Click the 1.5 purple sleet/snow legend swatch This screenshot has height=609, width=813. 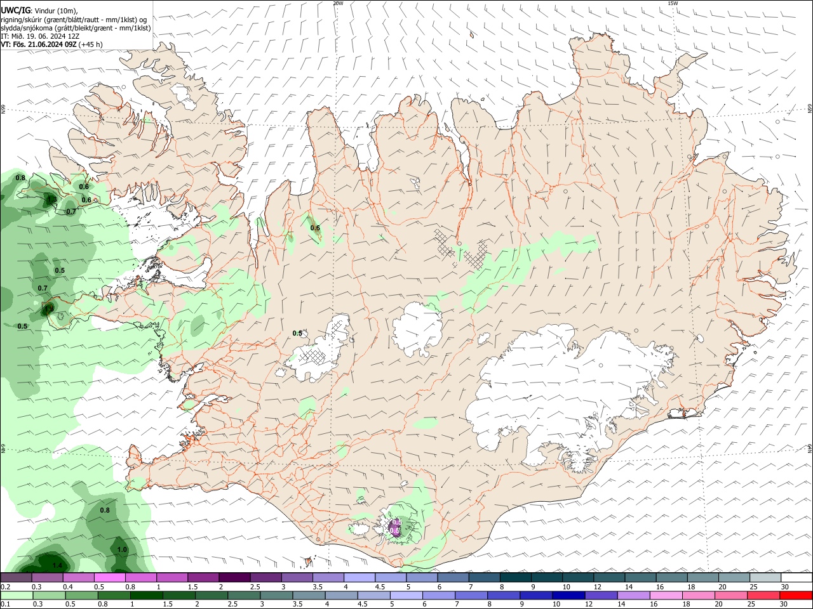[203, 577]
